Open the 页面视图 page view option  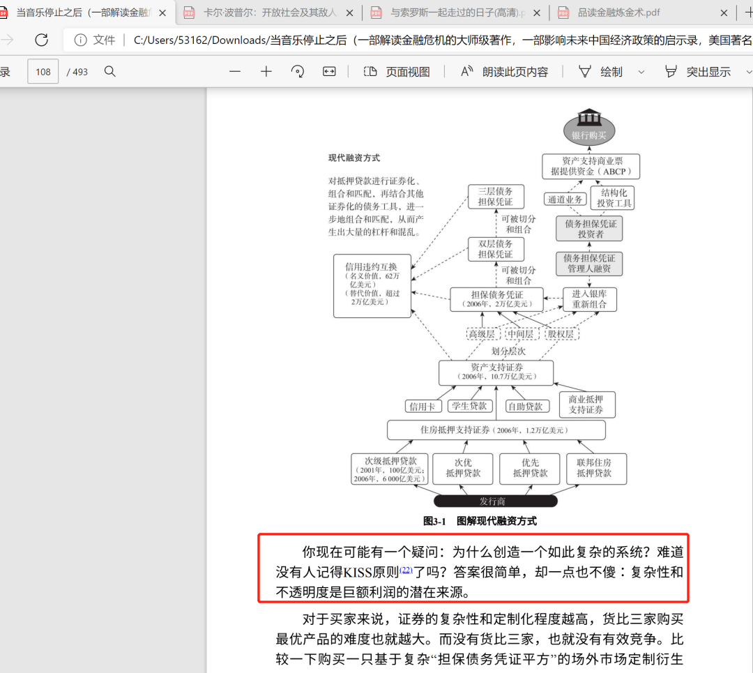coord(397,72)
